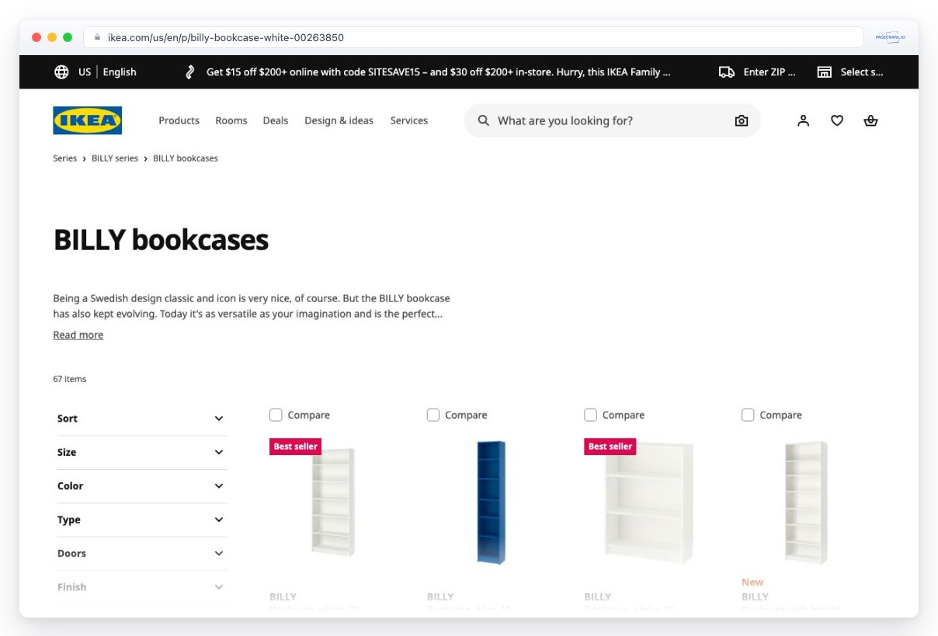
Task: Open the Services menu
Action: coord(409,120)
